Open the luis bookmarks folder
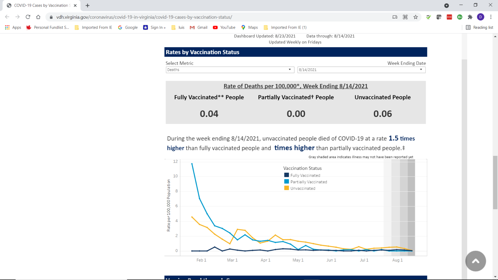The width and height of the screenshot is (498, 280). point(178,27)
